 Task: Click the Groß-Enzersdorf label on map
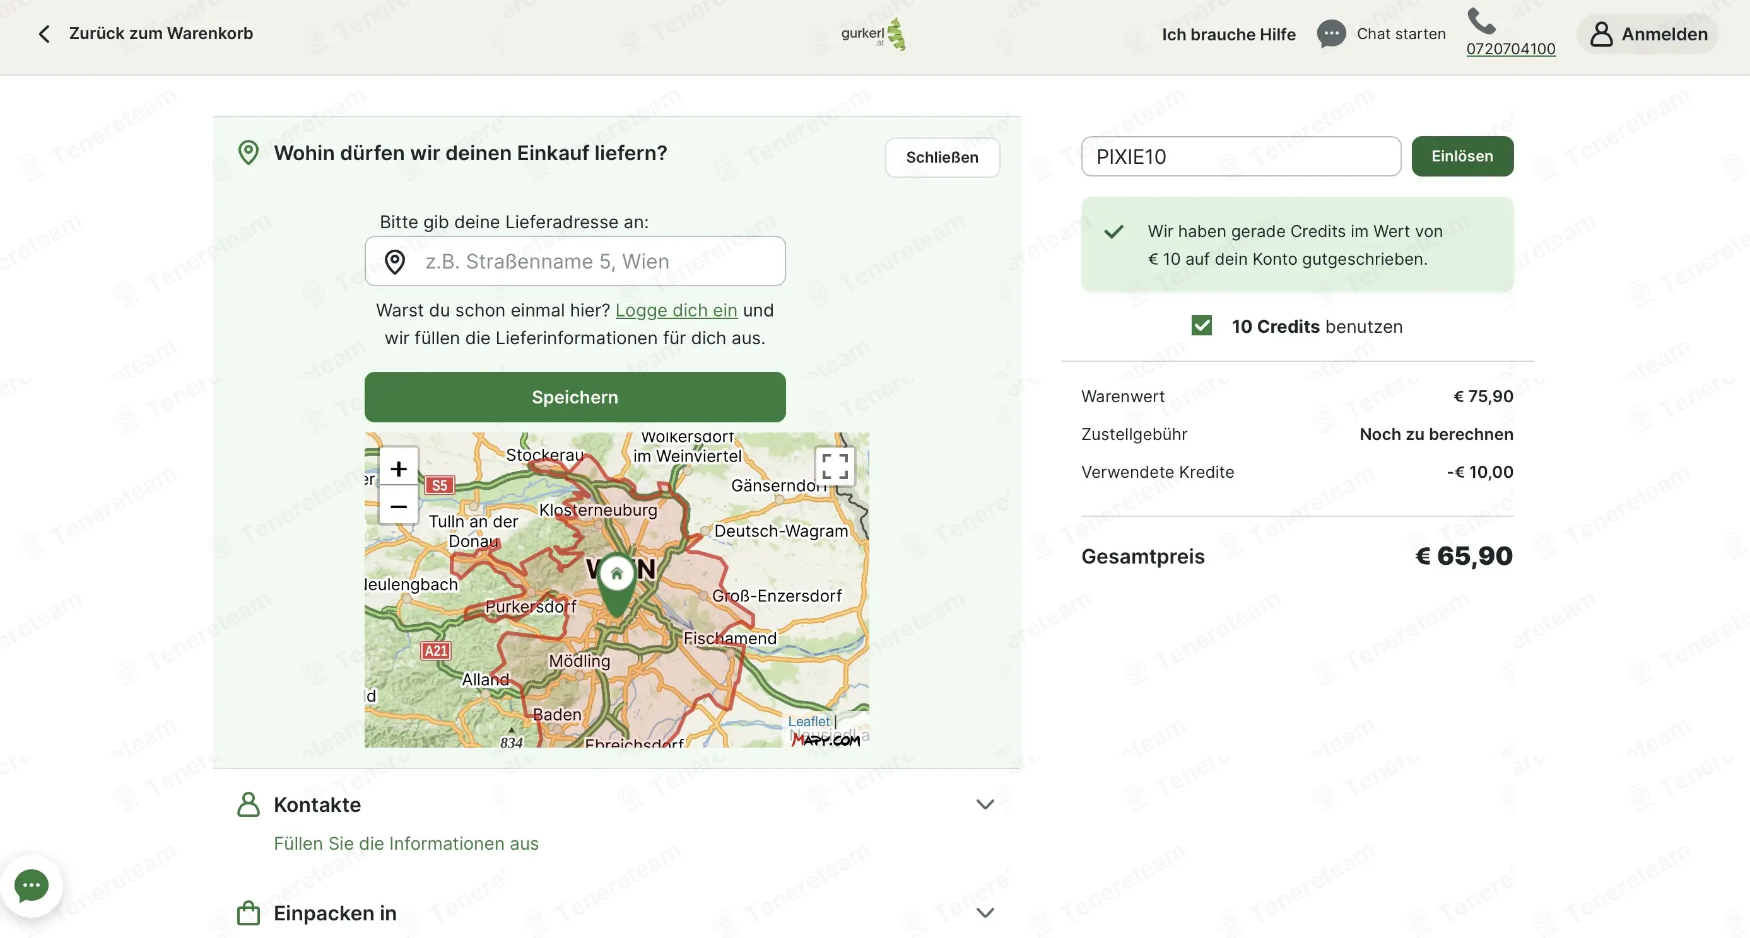tap(777, 596)
